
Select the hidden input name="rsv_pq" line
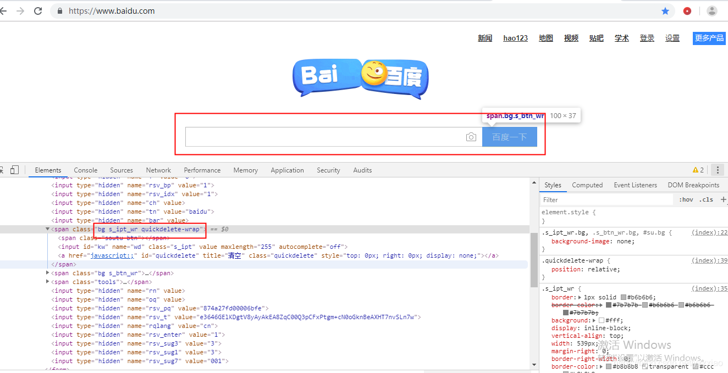click(160, 308)
